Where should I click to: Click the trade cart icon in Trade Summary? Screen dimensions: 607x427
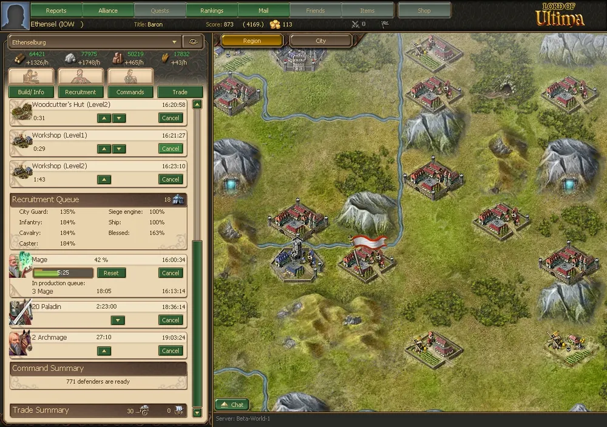tap(144, 411)
